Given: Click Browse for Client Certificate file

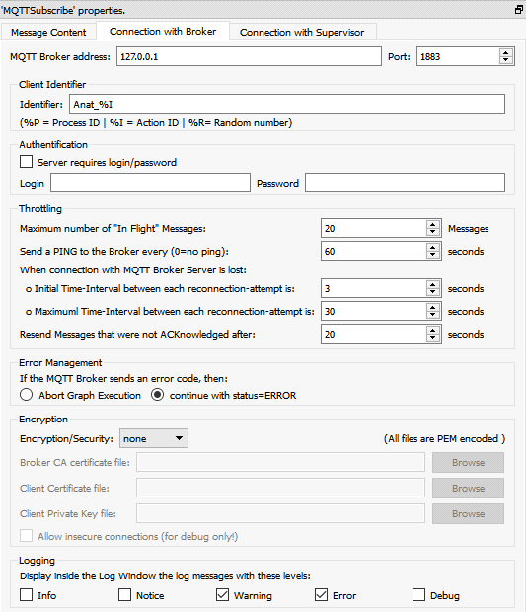Looking at the screenshot, I should pyautogui.click(x=468, y=488).
